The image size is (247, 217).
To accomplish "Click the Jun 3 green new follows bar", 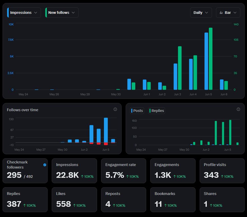I will (180, 68).
